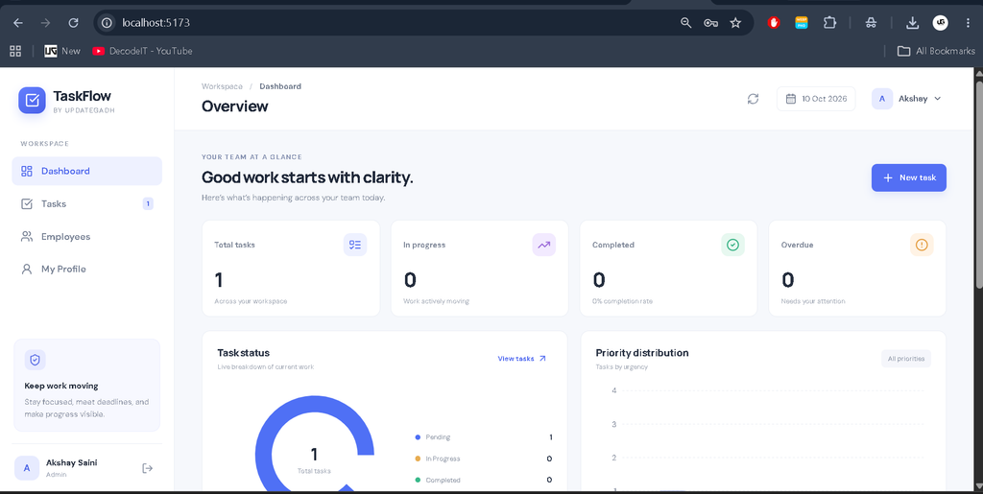The width and height of the screenshot is (983, 494).
Task: Click the All priorities filter
Action: [x=906, y=359]
